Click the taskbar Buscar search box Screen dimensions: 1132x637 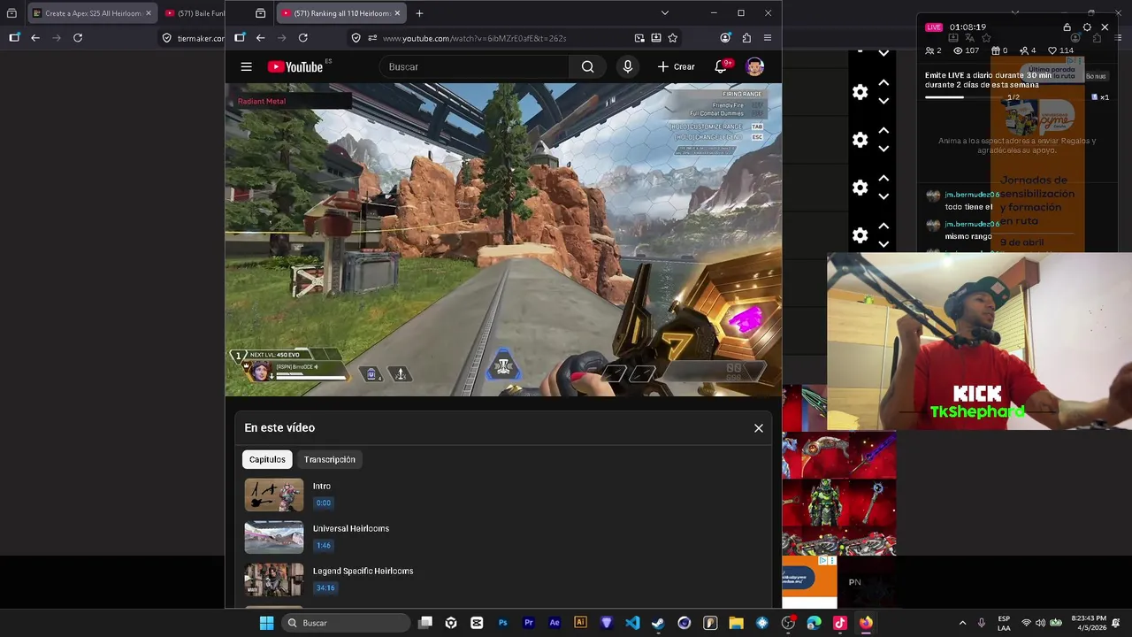347,623
